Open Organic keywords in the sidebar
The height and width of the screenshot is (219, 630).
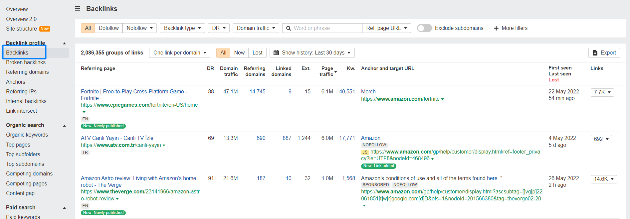click(x=27, y=135)
